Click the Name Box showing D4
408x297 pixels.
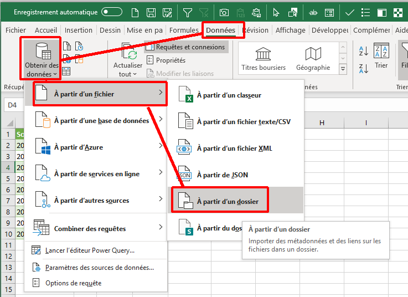coord(12,105)
